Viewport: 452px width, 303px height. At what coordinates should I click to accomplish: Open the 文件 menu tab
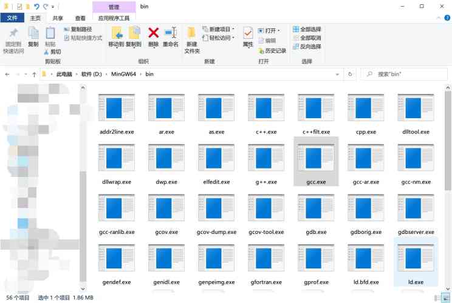click(x=12, y=18)
